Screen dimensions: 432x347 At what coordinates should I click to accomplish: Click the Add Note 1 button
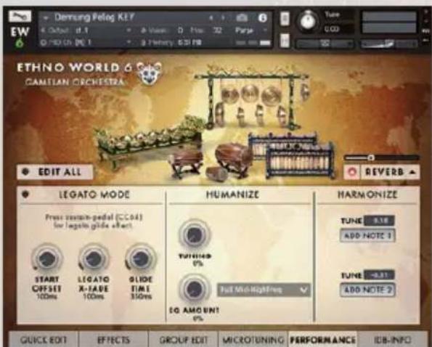tap(367, 236)
